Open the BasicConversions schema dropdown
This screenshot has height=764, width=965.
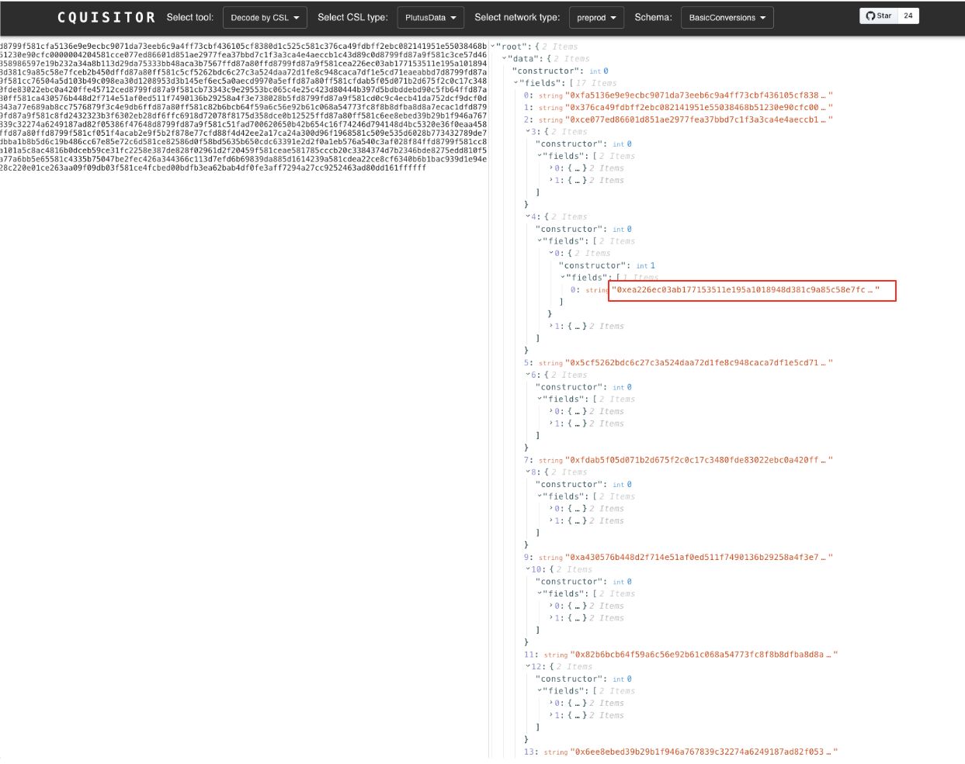(727, 18)
